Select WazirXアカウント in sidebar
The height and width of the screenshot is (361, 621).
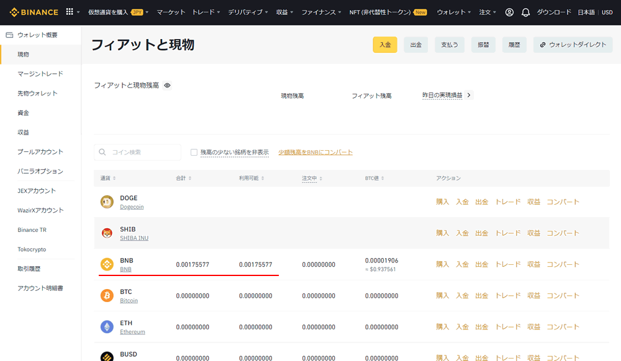pos(40,210)
